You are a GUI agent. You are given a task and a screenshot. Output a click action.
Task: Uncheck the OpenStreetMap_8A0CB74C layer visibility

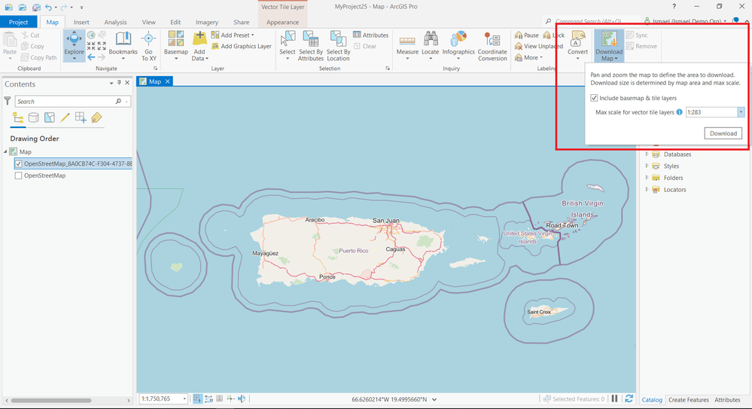point(18,163)
